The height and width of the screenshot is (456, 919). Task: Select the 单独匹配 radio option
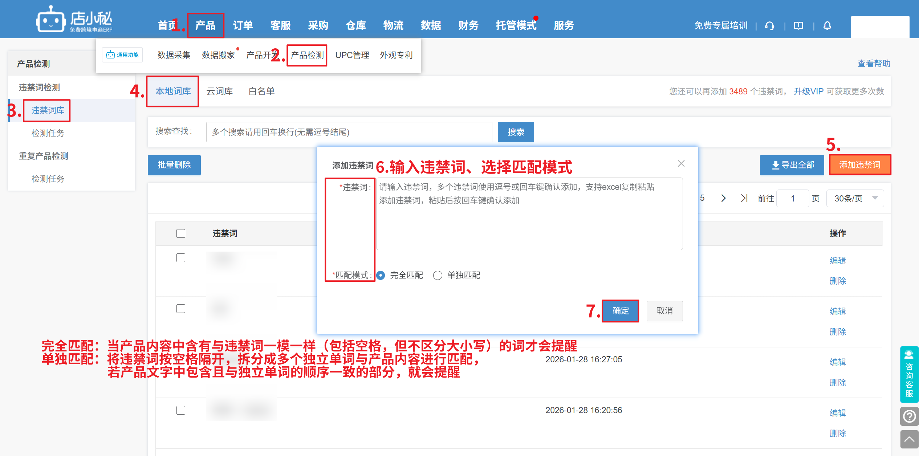tap(438, 276)
